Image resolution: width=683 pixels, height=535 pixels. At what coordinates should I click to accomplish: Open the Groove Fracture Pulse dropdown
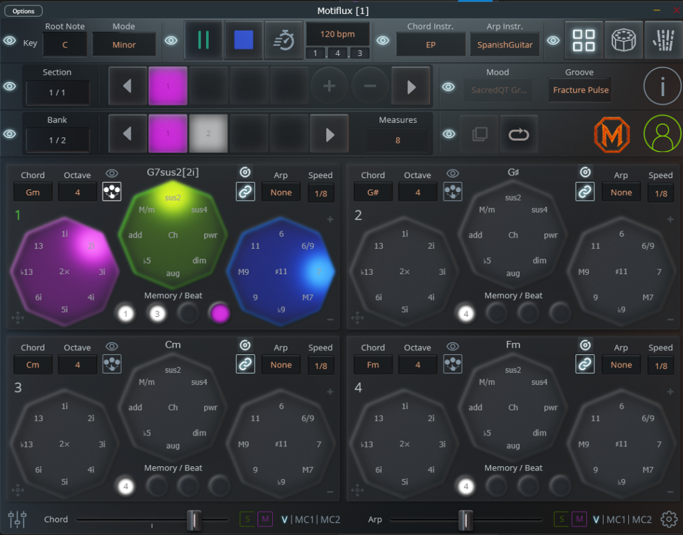tap(580, 90)
